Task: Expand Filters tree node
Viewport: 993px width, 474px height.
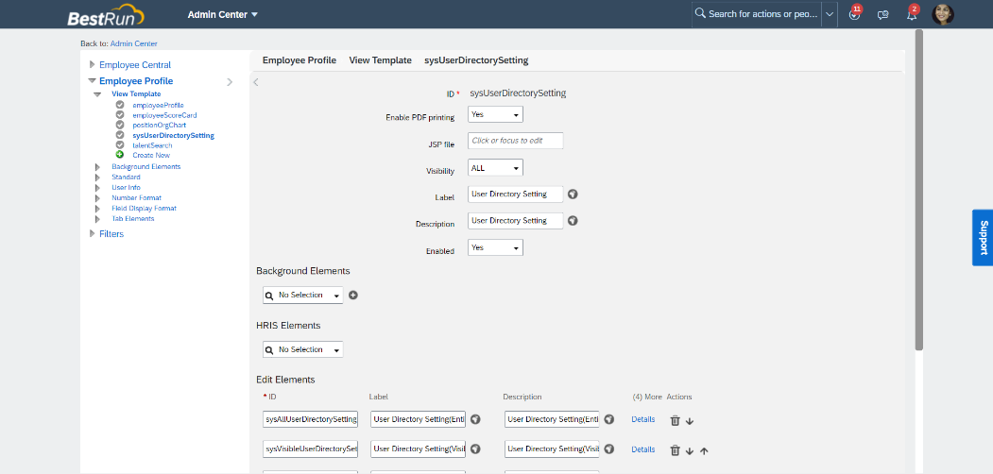Action: (93, 234)
